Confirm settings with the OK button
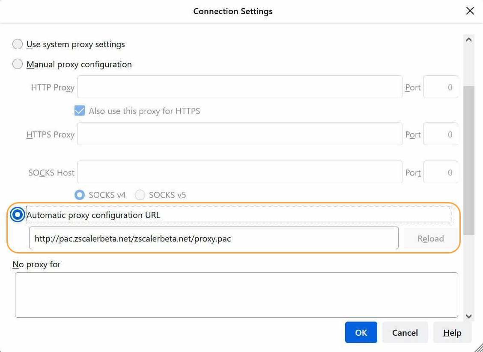The height and width of the screenshot is (352, 483). pos(361,333)
